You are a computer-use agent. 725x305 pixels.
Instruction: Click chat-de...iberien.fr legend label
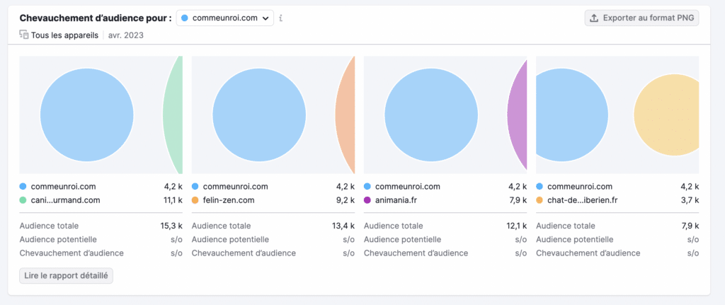[582, 200]
